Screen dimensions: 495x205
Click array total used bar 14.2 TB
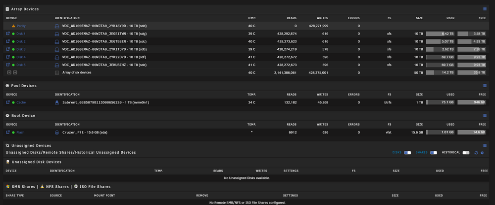440,72
